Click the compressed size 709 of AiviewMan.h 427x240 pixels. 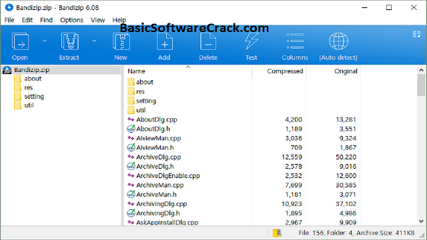tap(296, 147)
